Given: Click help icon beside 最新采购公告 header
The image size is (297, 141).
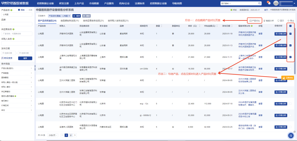Looking at the screenshot, I should 251,26.
